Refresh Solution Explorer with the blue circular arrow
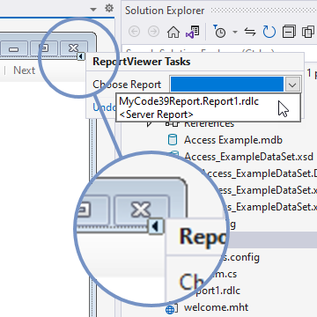The width and height of the screenshot is (317, 317). pos(269,32)
